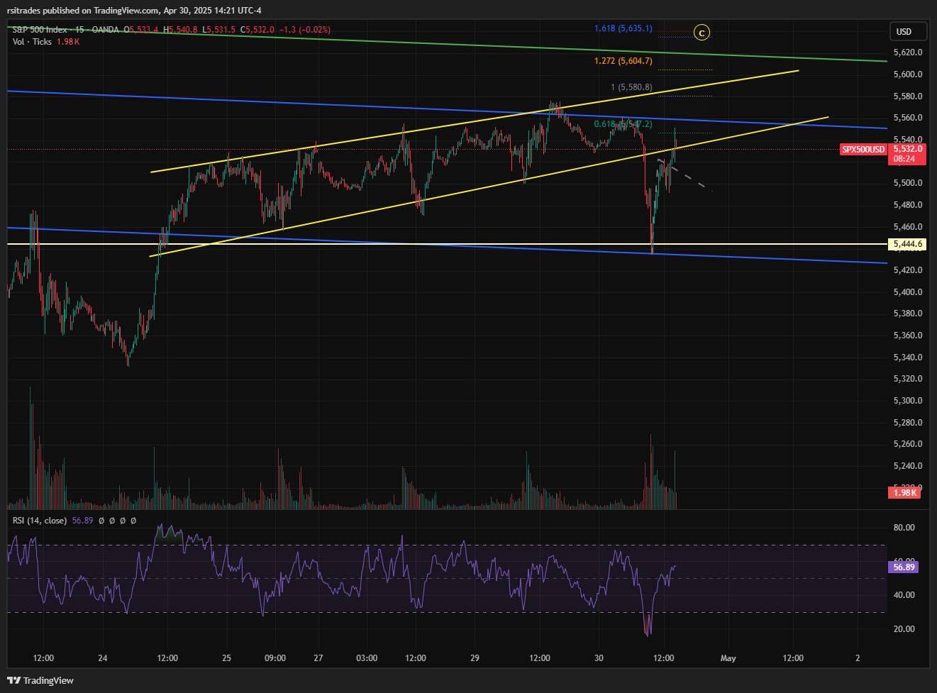Select the Vol · Ticks indicator legend
Screen dimensions: 937x693
tap(32, 42)
